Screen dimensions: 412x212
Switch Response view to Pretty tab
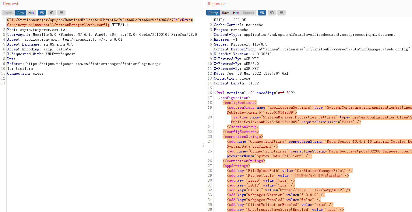tap(213, 13)
